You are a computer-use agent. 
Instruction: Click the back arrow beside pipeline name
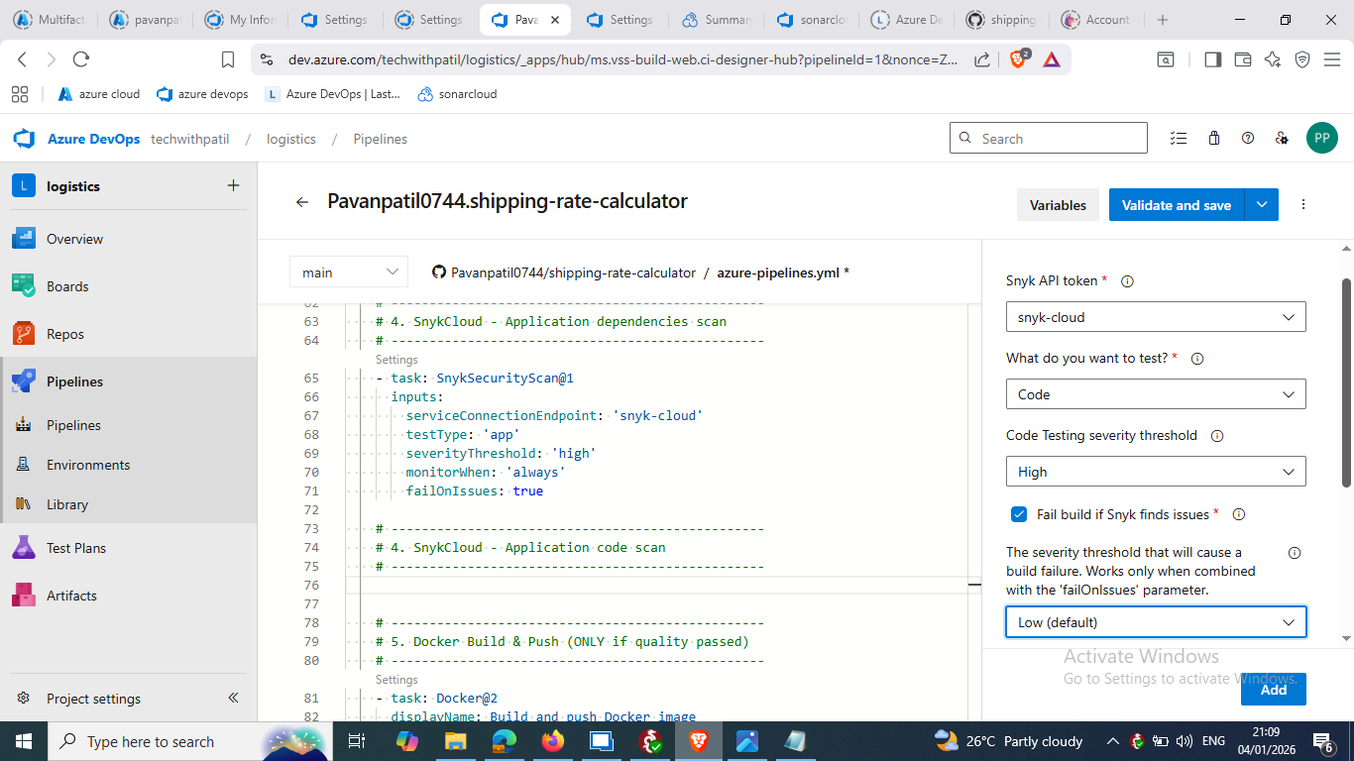[302, 202]
